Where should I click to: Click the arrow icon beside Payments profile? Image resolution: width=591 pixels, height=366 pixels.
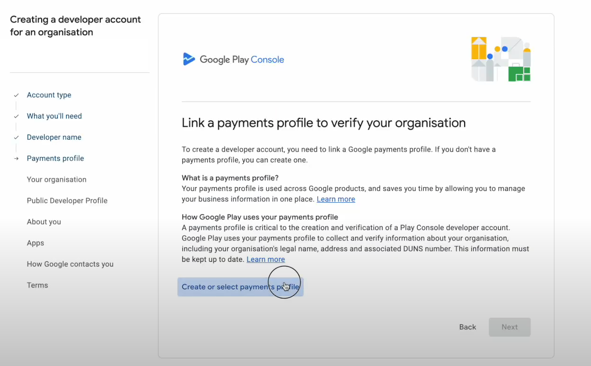[17, 159]
